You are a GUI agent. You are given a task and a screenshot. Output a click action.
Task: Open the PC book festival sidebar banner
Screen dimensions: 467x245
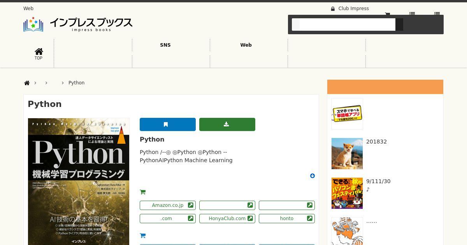click(x=347, y=193)
